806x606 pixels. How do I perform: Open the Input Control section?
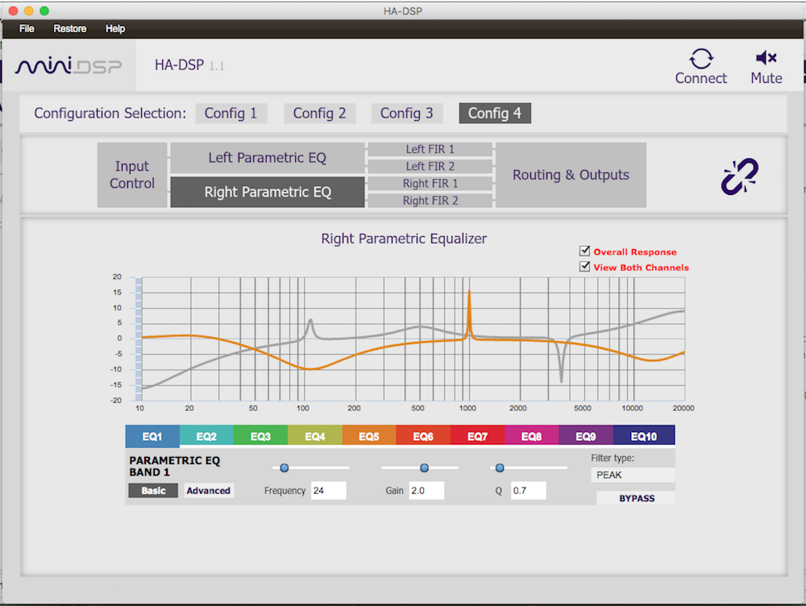click(x=132, y=175)
